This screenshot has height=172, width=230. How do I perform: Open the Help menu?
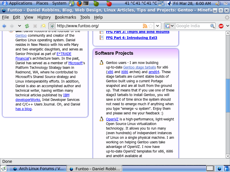(98, 17)
